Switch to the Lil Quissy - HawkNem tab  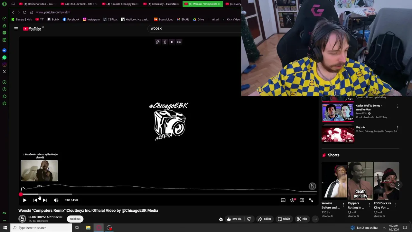[x=161, y=4]
